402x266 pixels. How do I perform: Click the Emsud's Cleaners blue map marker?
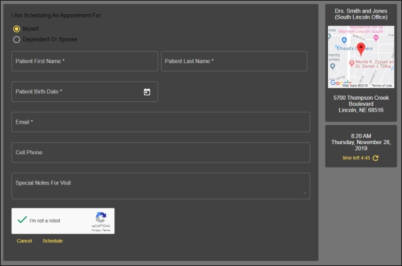point(344,39)
